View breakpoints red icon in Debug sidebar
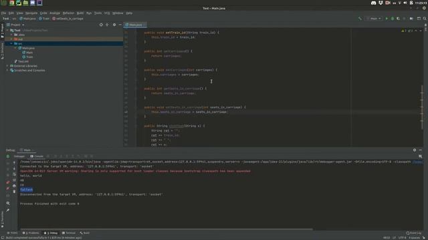Image resolution: width=428 pixels, height=240 pixels. [x=8, y=183]
